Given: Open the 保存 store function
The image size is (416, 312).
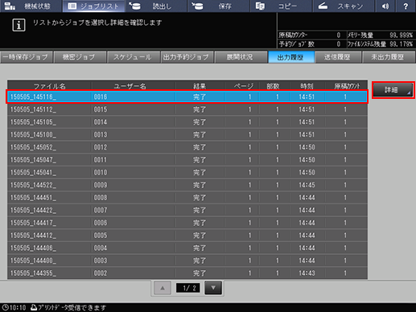Looking at the screenshot, I should click(219, 6).
